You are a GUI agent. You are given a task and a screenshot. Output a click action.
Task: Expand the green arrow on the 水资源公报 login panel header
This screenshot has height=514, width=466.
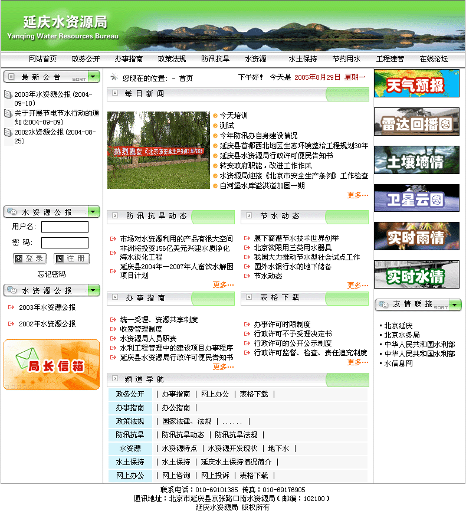(x=93, y=212)
